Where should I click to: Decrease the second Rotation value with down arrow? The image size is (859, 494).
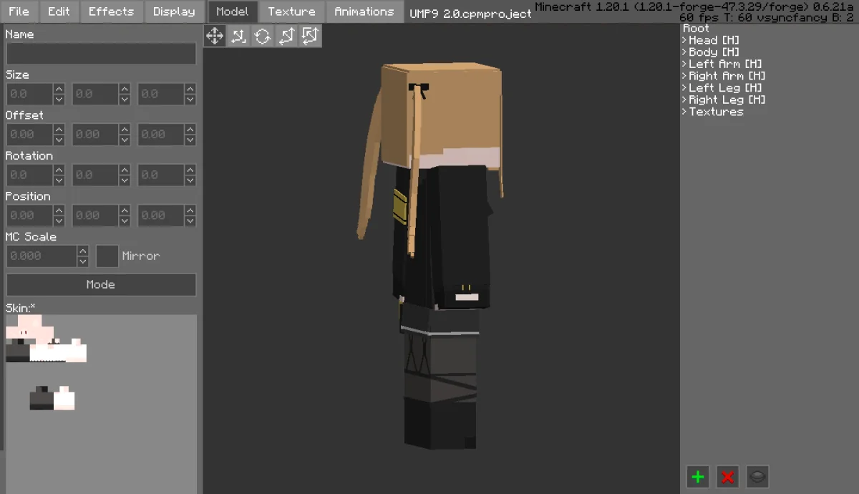[x=125, y=180]
